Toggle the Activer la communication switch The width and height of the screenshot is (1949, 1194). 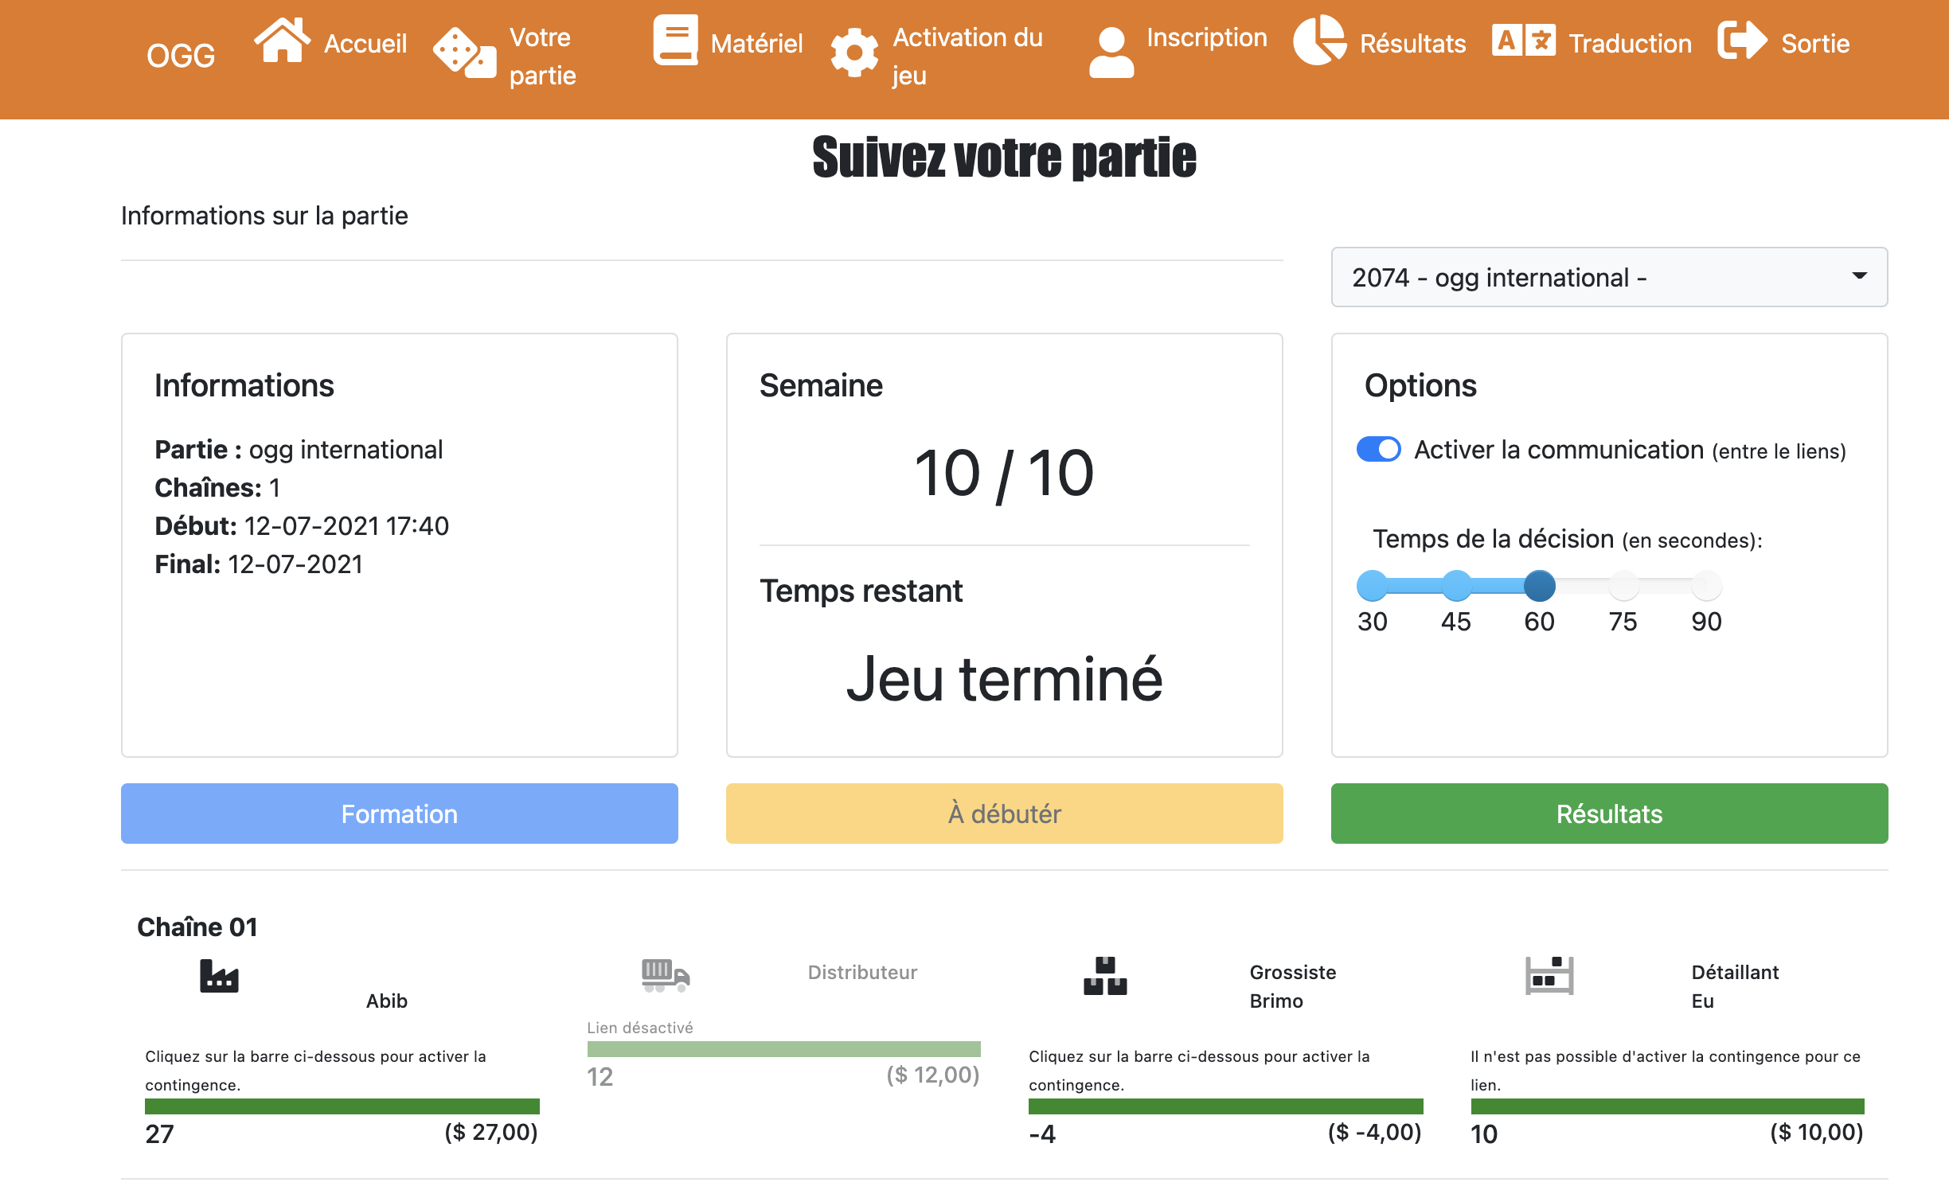[1379, 450]
